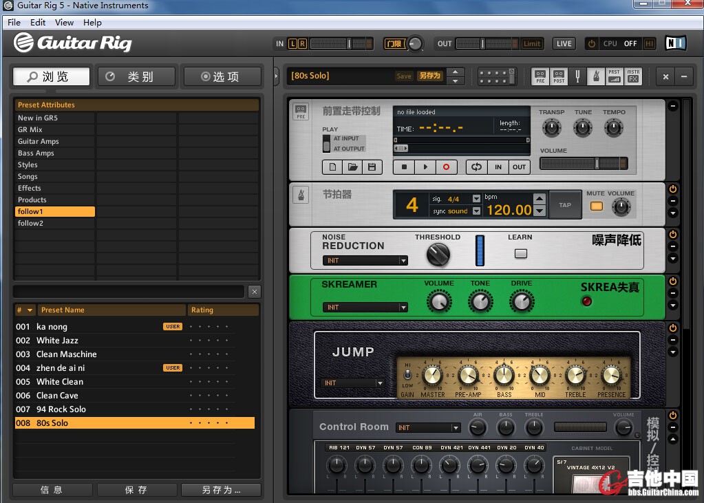Viewport: 704px width, 503px height.
Task: Stop tapedeck playback
Action: click(404, 167)
